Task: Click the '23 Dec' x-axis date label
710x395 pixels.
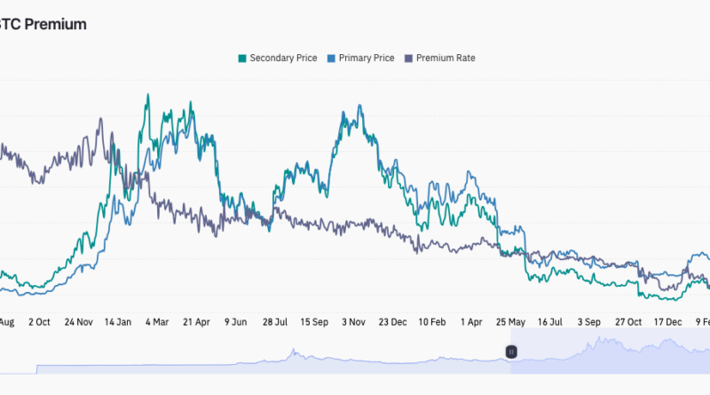Action: point(392,322)
